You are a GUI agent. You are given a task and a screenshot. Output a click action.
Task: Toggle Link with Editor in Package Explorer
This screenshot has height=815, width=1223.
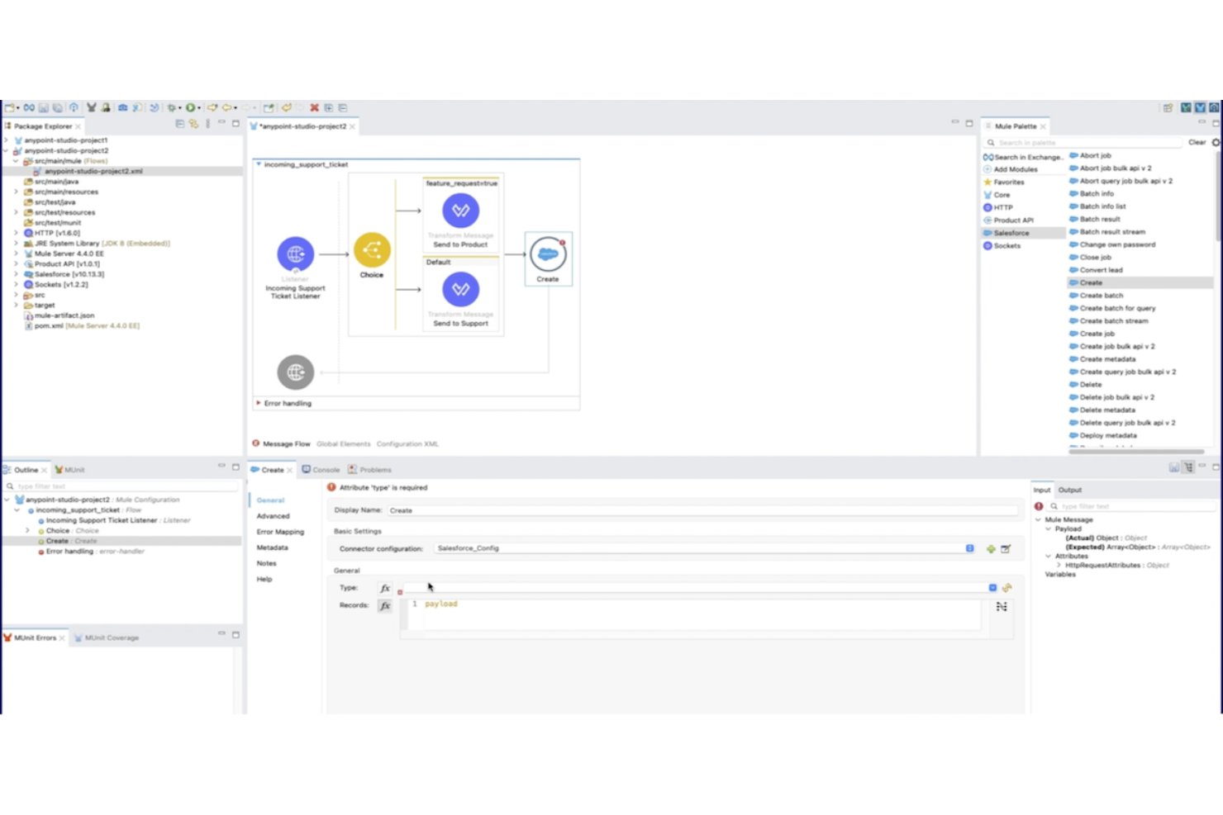click(192, 122)
